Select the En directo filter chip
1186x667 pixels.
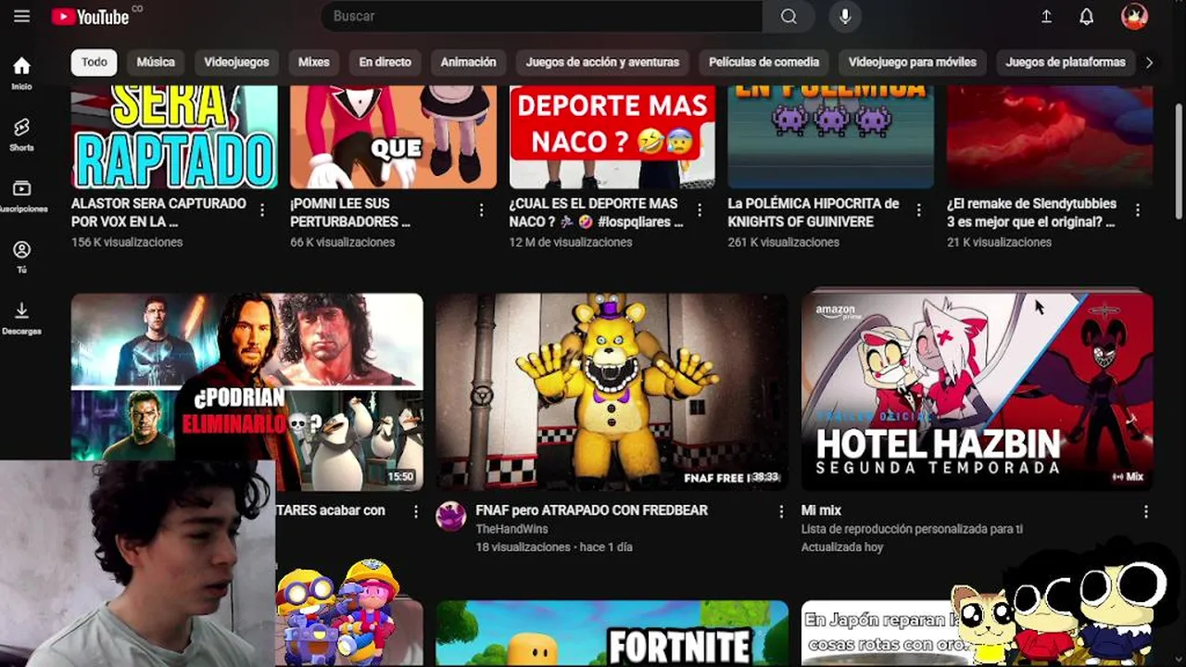pyautogui.click(x=385, y=62)
